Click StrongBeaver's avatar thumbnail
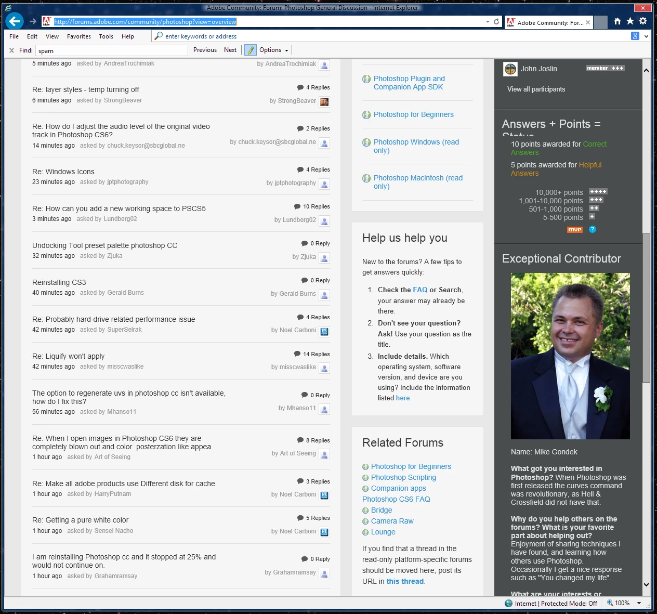 (x=324, y=102)
